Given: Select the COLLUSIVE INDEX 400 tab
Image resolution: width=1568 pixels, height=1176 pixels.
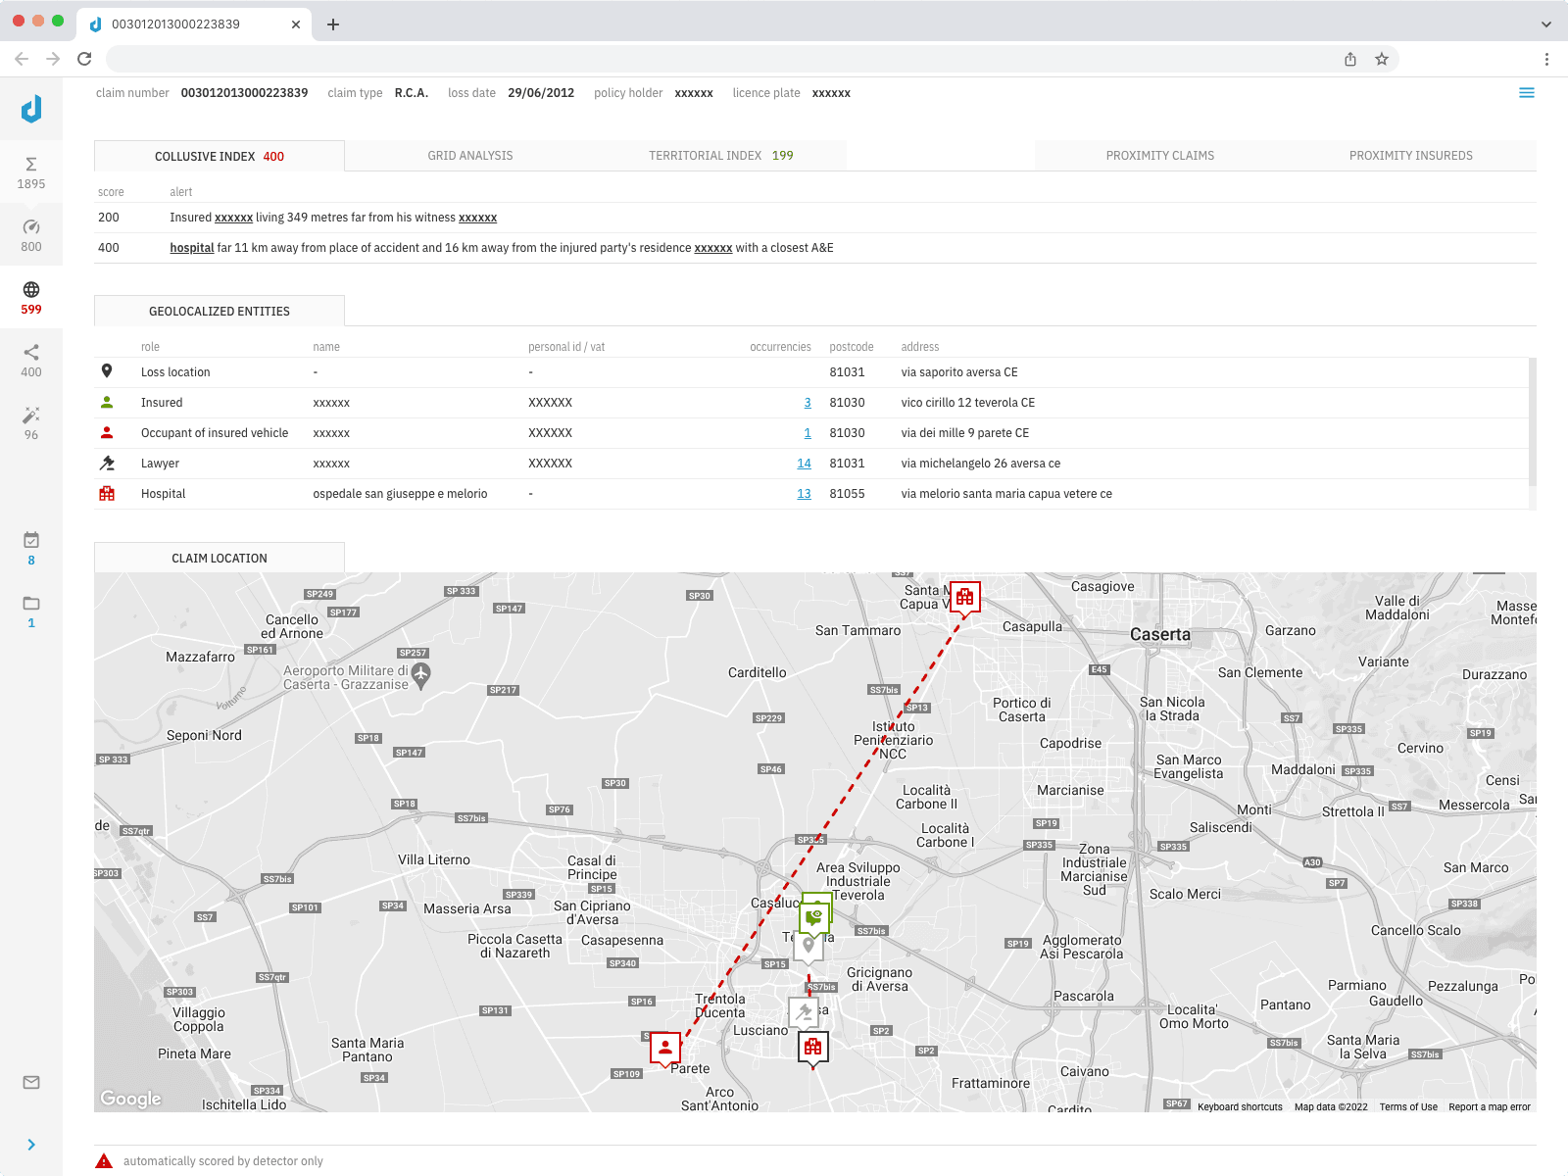Looking at the screenshot, I should point(220,156).
